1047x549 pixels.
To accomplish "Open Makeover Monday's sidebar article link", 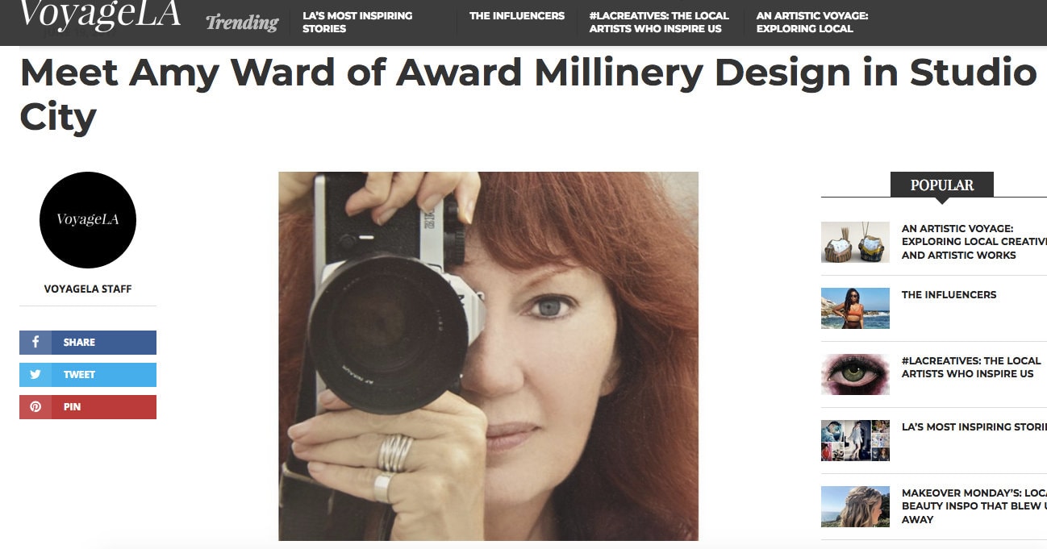I will [x=974, y=506].
